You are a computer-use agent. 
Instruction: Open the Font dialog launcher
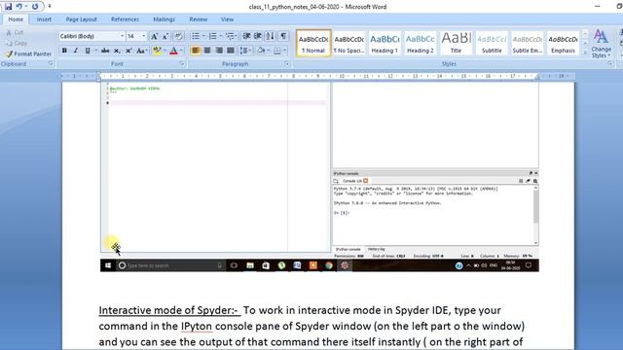tap(182, 64)
